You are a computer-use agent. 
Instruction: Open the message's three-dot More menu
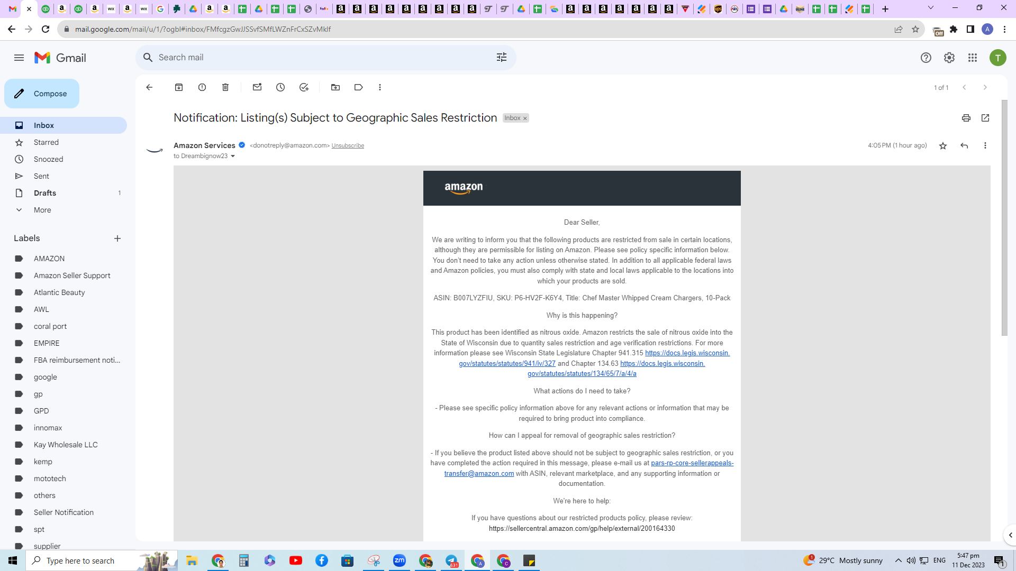985,146
